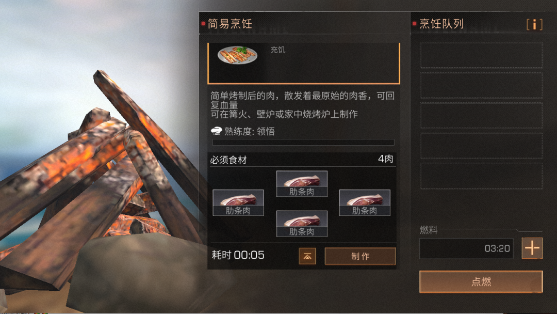Select the left 肋条肉 ingredient slot

[238, 202]
